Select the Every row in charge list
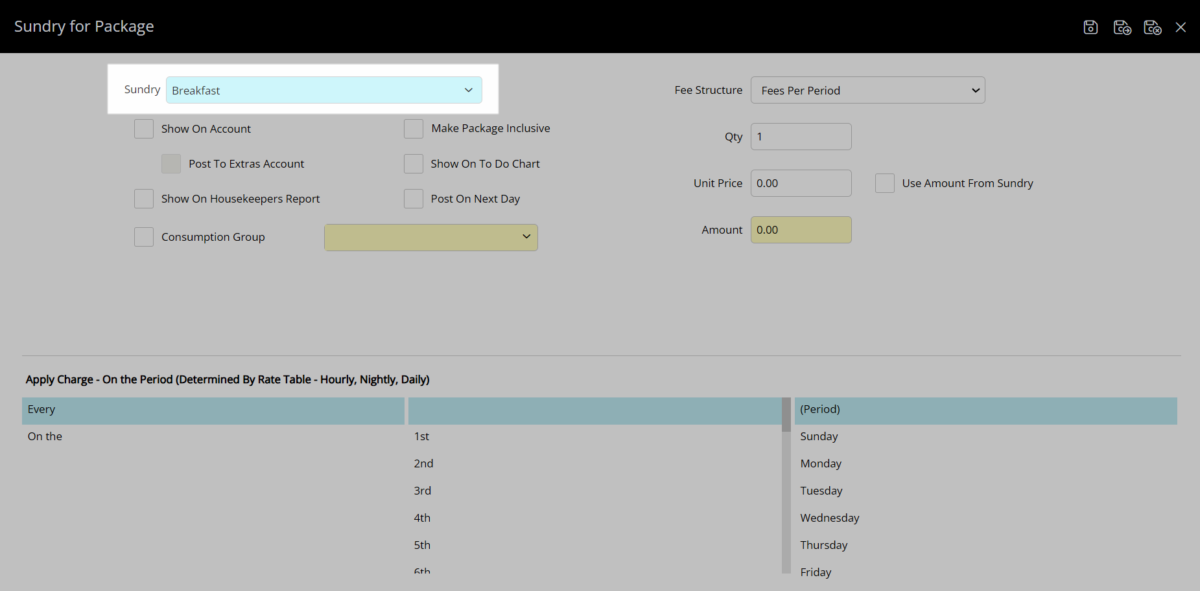The width and height of the screenshot is (1200, 591). [213, 410]
